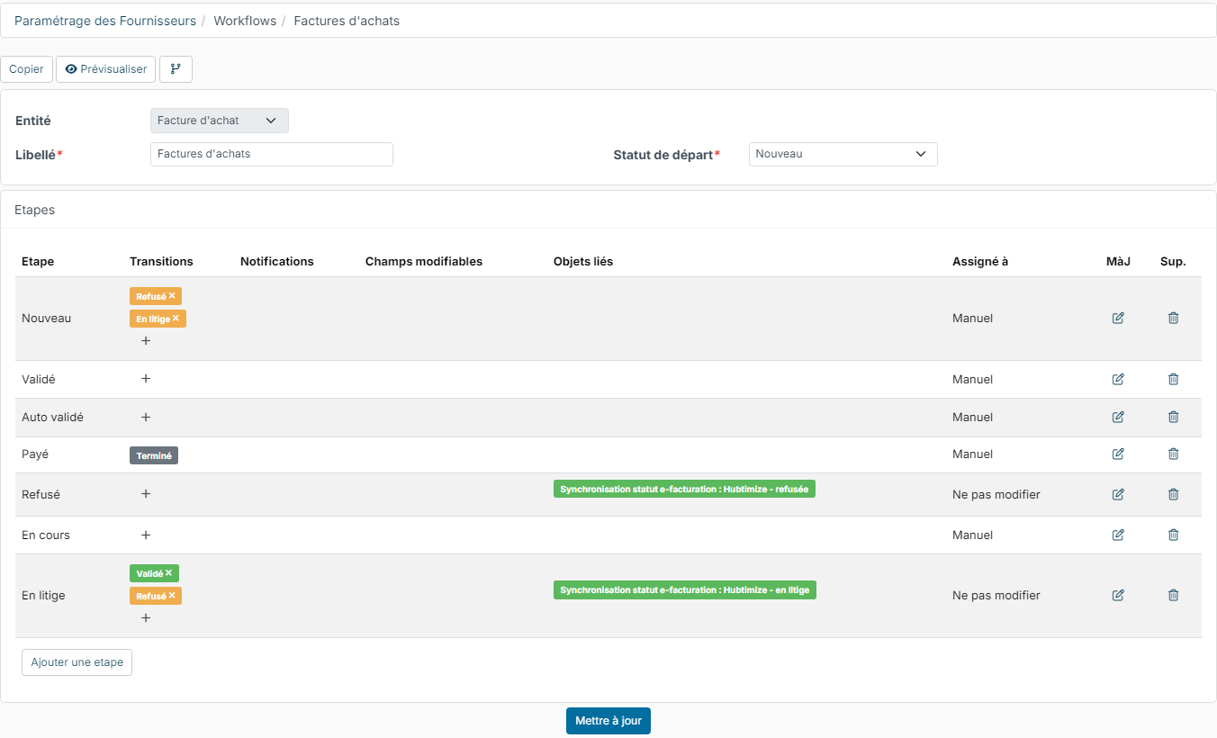Click the Notifications column header
The image size is (1217, 738).
(x=277, y=262)
